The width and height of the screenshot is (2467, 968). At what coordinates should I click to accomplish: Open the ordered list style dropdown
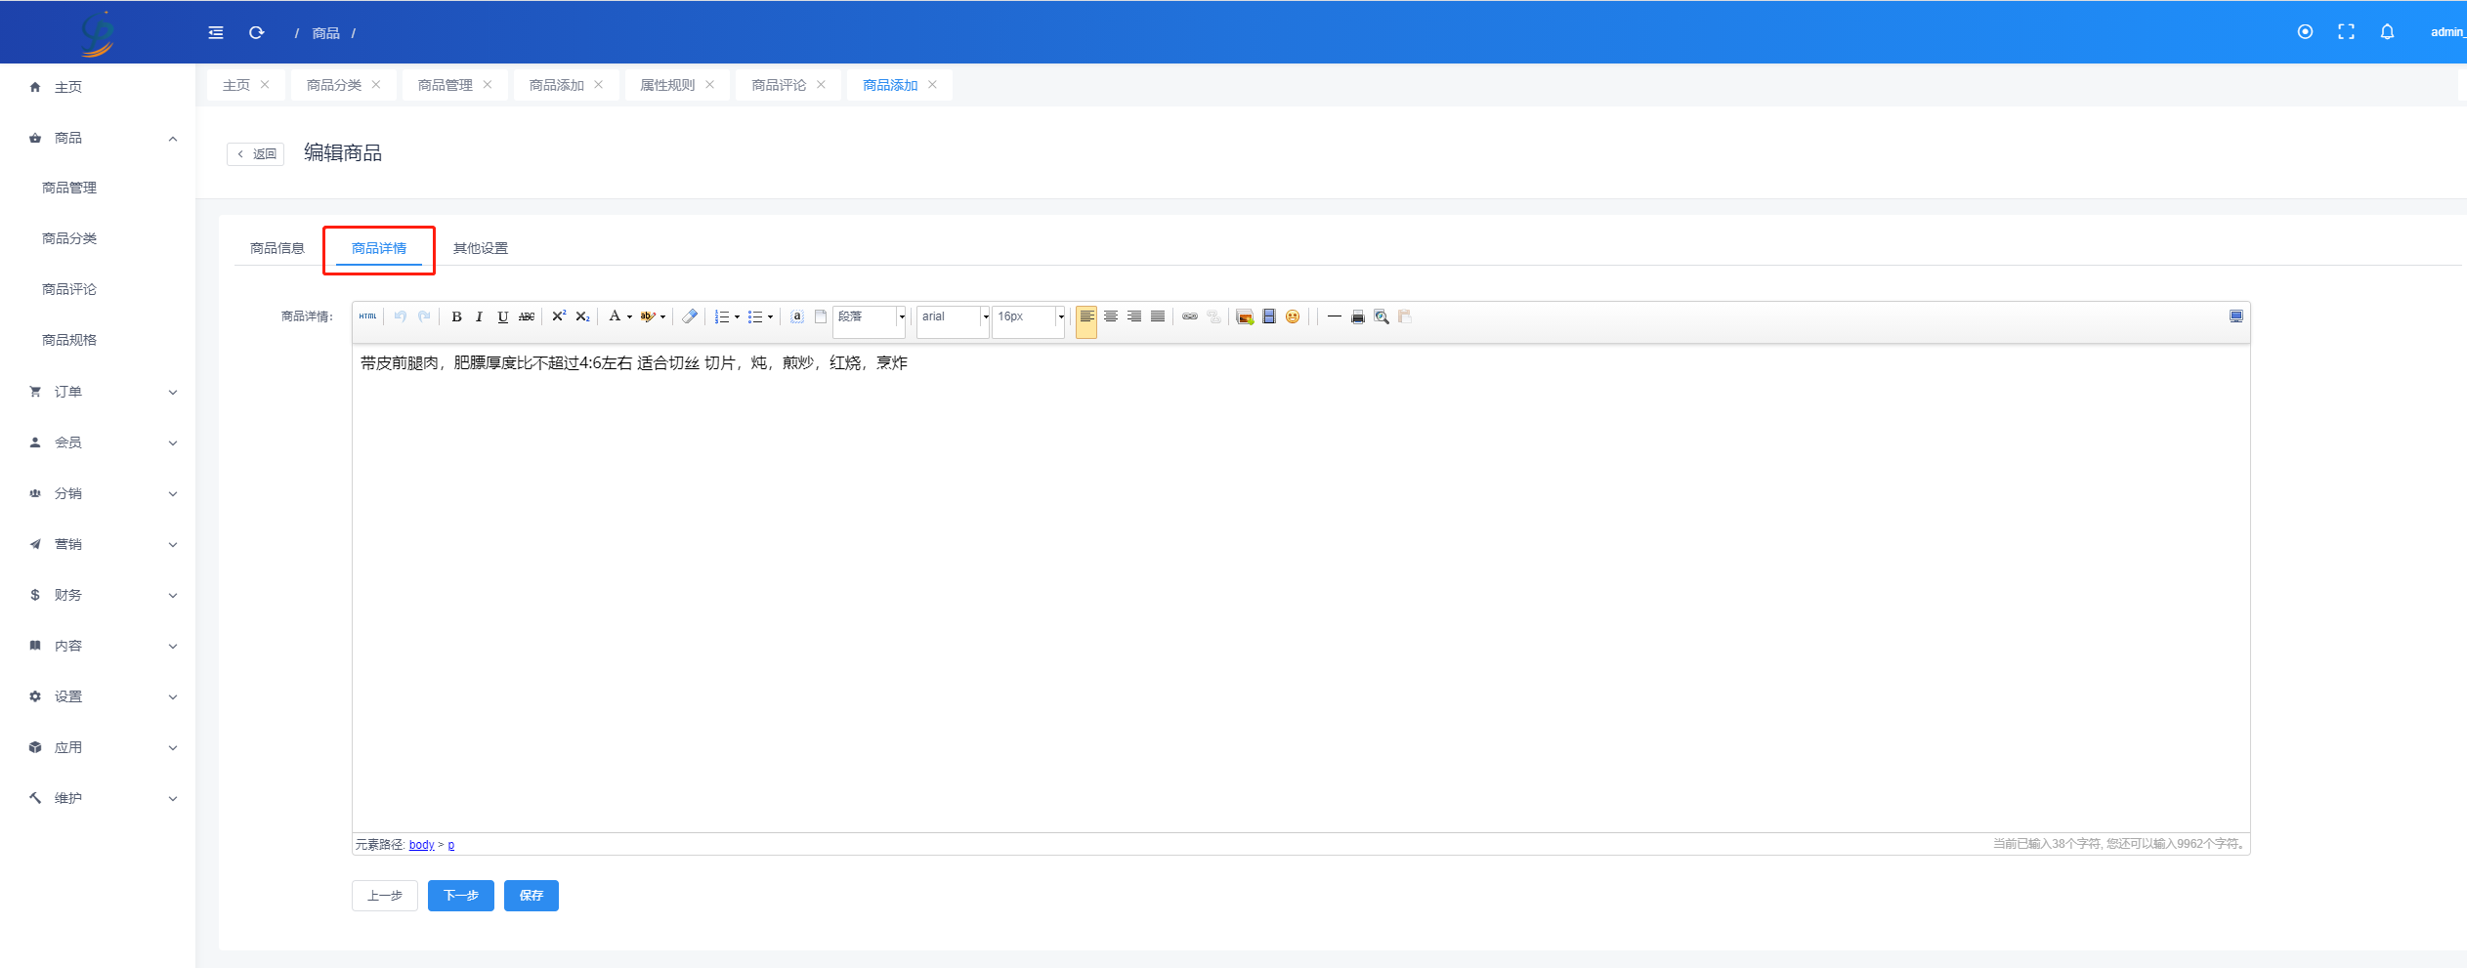pyautogui.click(x=737, y=316)
